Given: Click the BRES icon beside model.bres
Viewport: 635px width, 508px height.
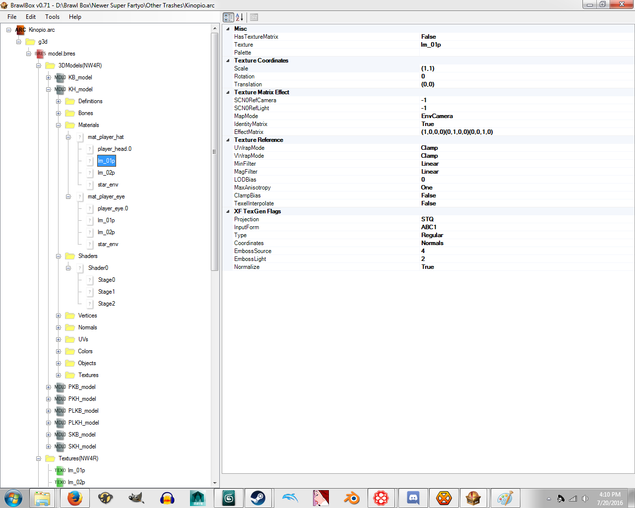Looking at the screenshot, I should click(40, 54).
